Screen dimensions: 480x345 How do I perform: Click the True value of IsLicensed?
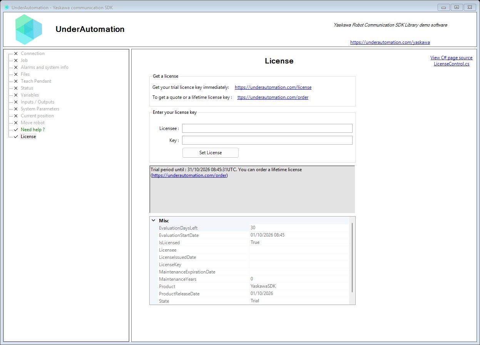point(255,242)
